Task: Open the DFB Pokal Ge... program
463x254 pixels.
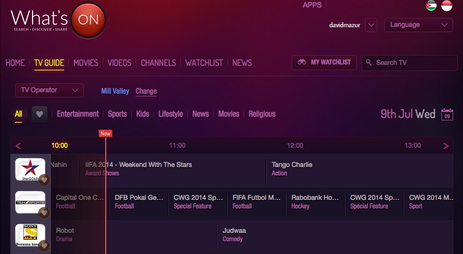Action: 139,198
